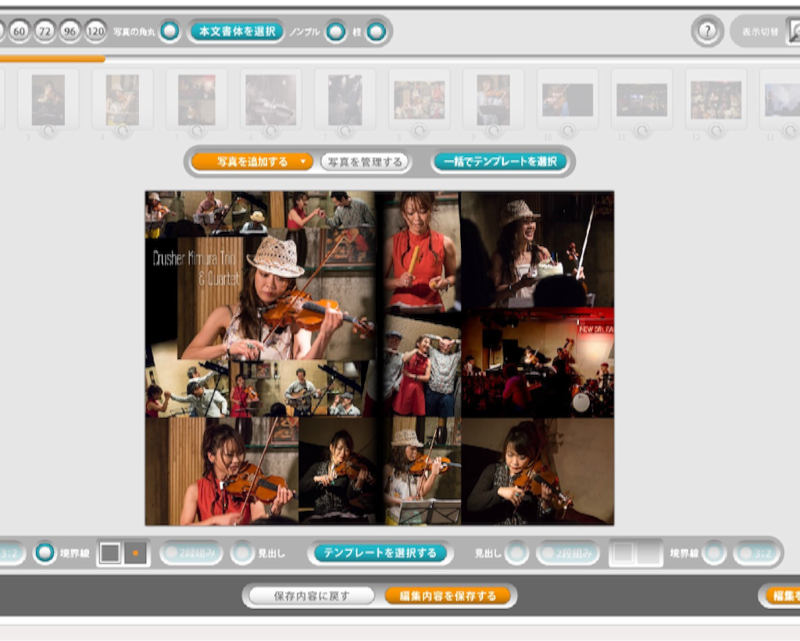Click rotate icon under page 6 thumbnail
The height and width of the screenshot is (641, 800).
[x=271, y=131]
